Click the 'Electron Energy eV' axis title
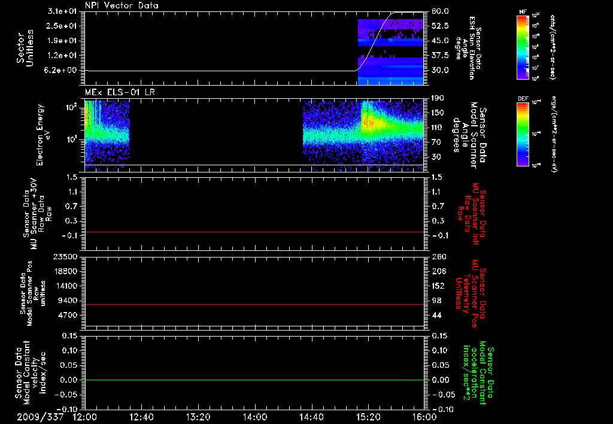The width and height of the screenshot is (613, 424). click(44, 135)
